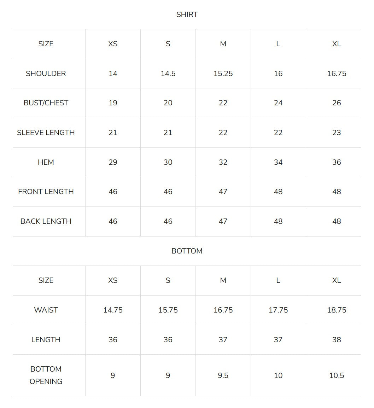Click the waist value 14.75
This screenshot has width=374, height=408.
[113, 310]
